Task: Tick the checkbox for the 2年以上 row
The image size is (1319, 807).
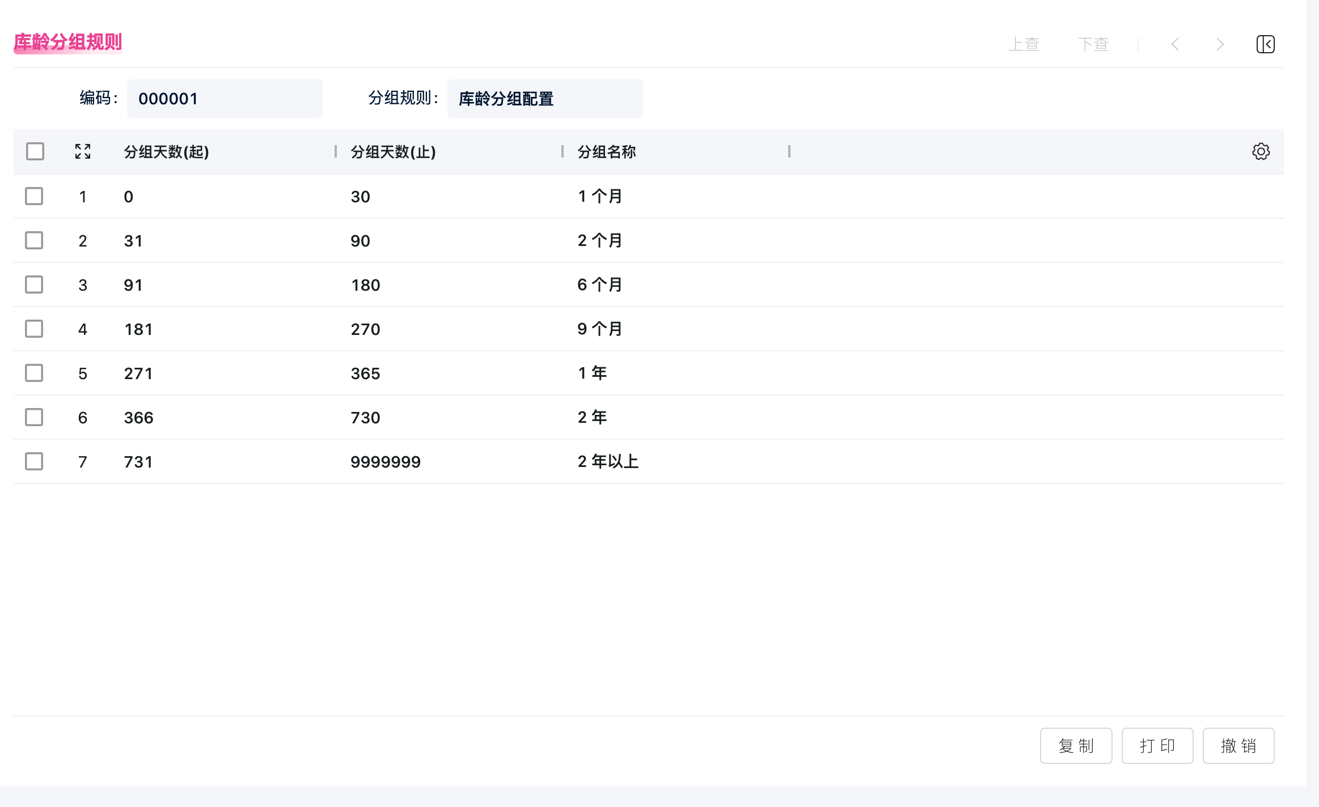Action: coord(34,461)
